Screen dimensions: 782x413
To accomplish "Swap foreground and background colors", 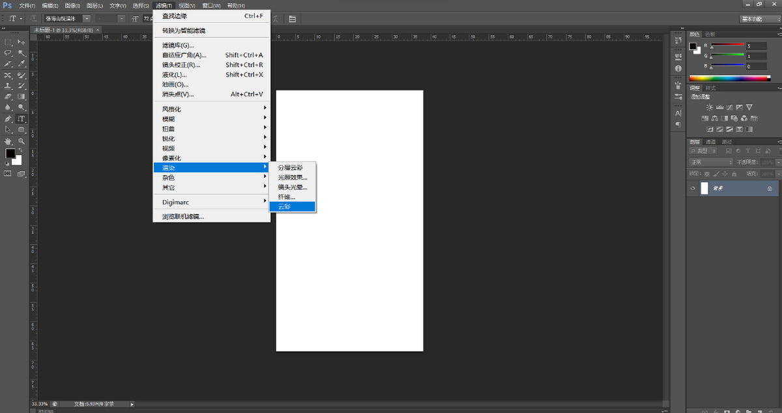I will point(20,149).
